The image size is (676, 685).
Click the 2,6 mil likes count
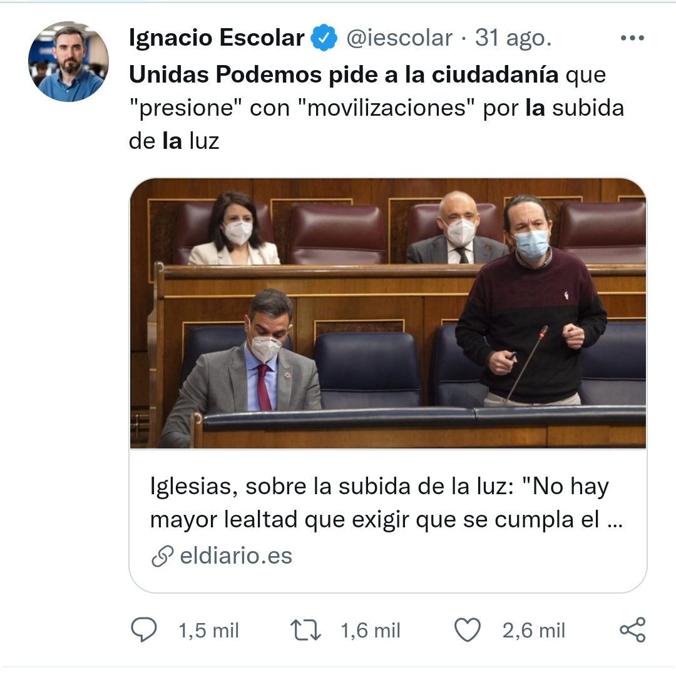(533, 631)
